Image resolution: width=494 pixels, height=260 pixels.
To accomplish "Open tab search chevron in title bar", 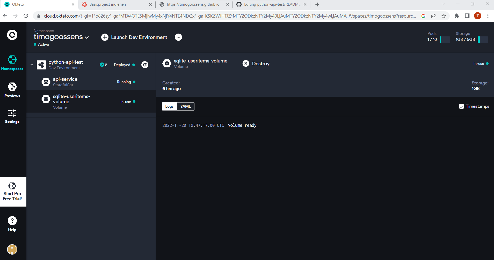I will 443,4.
